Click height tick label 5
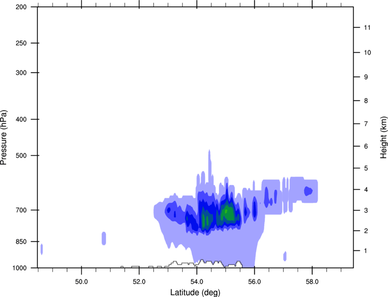The width and height of the screenshot is (388, 297). click(x=366, y=168)
